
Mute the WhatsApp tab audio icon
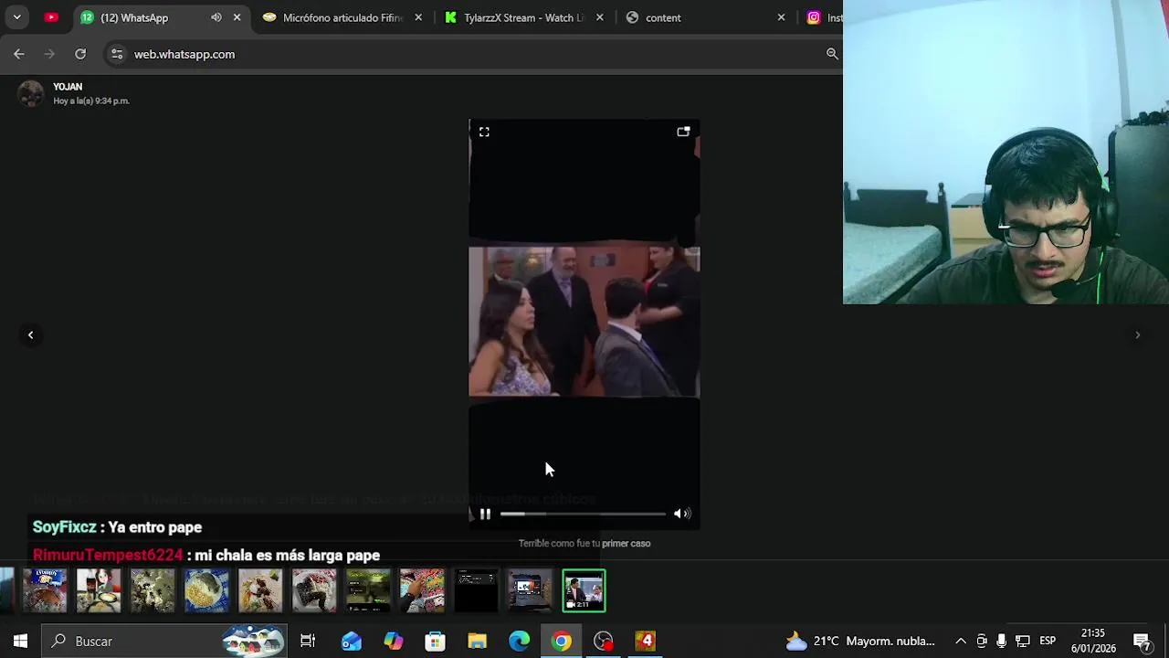point(216,17)
